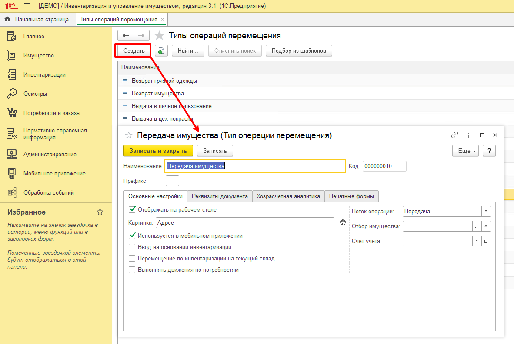The image size is (514, 344).
Task: Open the Мобильное приложение icon
Action: (x=11, y=174)
